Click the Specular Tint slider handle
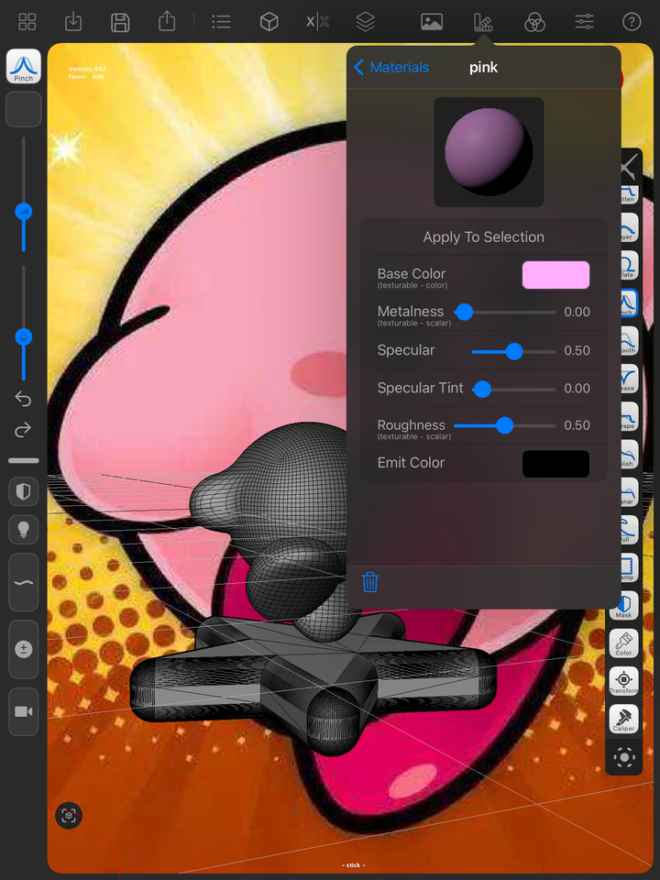The height and width of the screenshot is (880, 660). (482, 389)
